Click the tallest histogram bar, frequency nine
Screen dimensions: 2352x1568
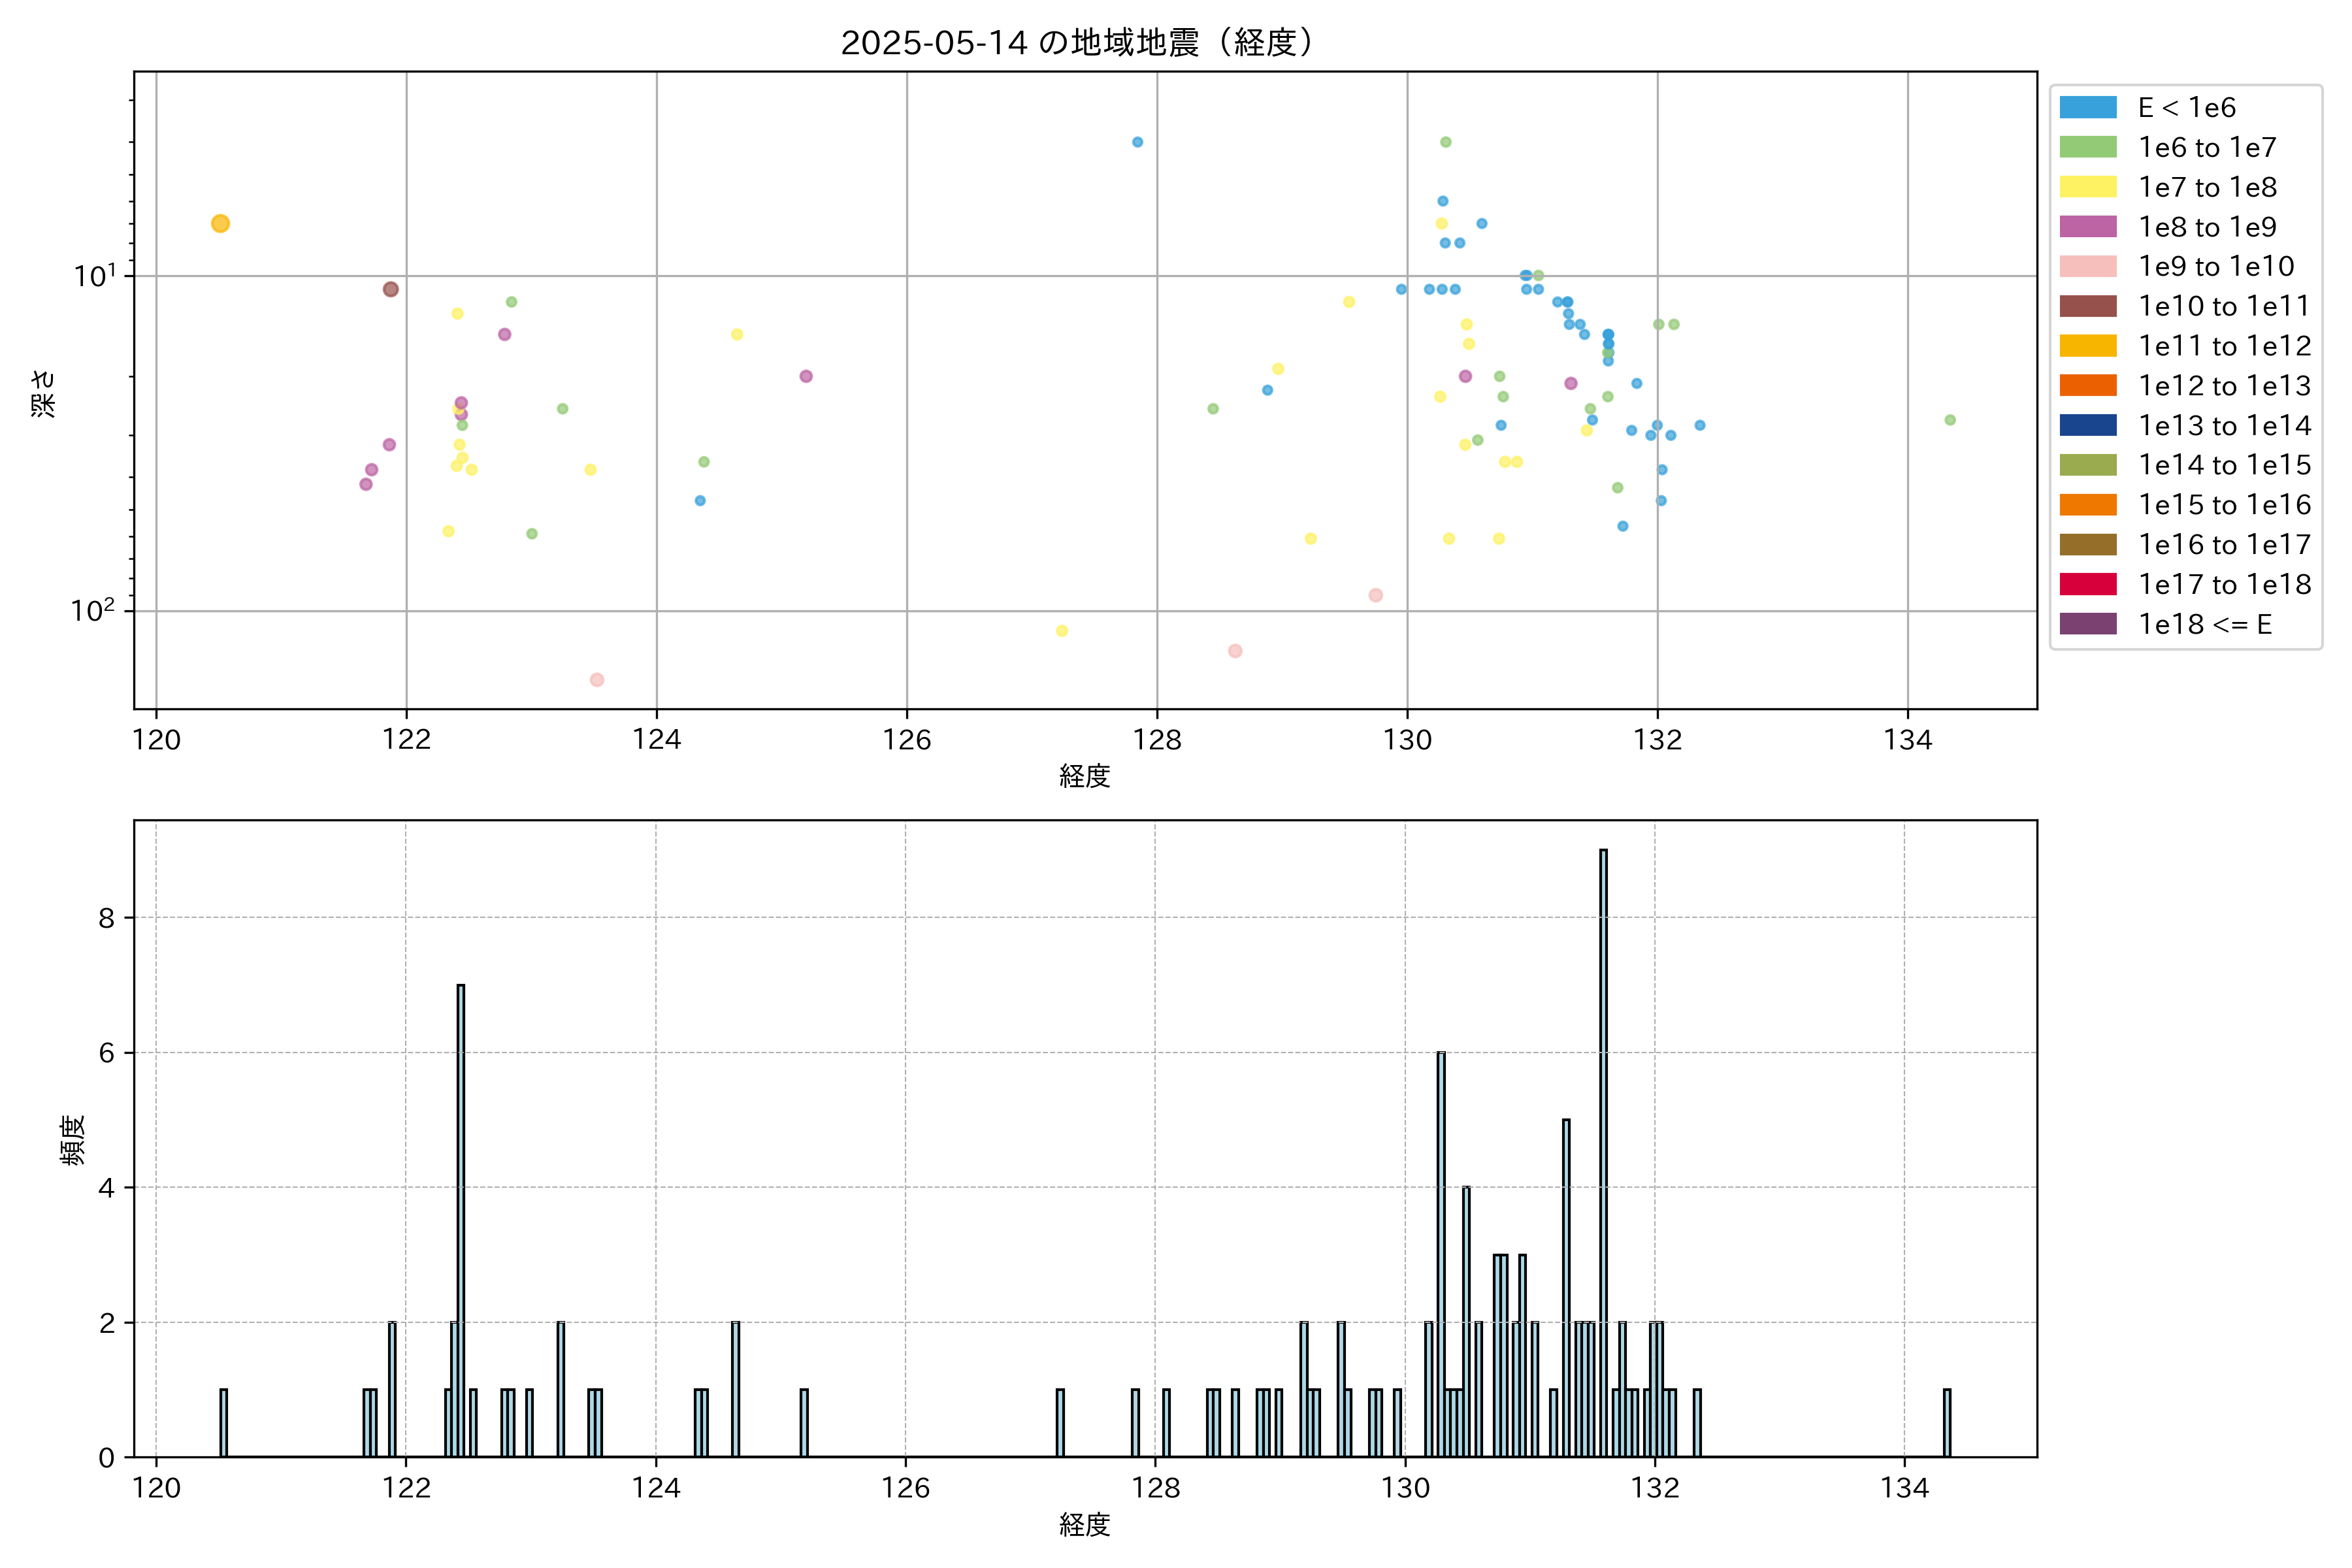[1603, 1150]
